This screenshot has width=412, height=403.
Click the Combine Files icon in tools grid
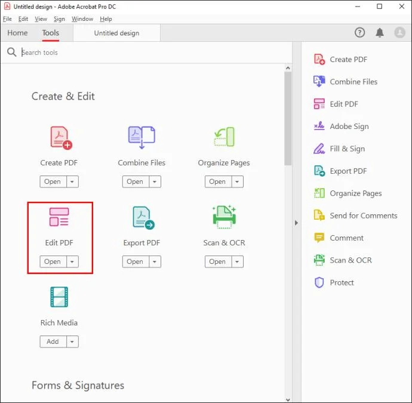click(142, 137)
